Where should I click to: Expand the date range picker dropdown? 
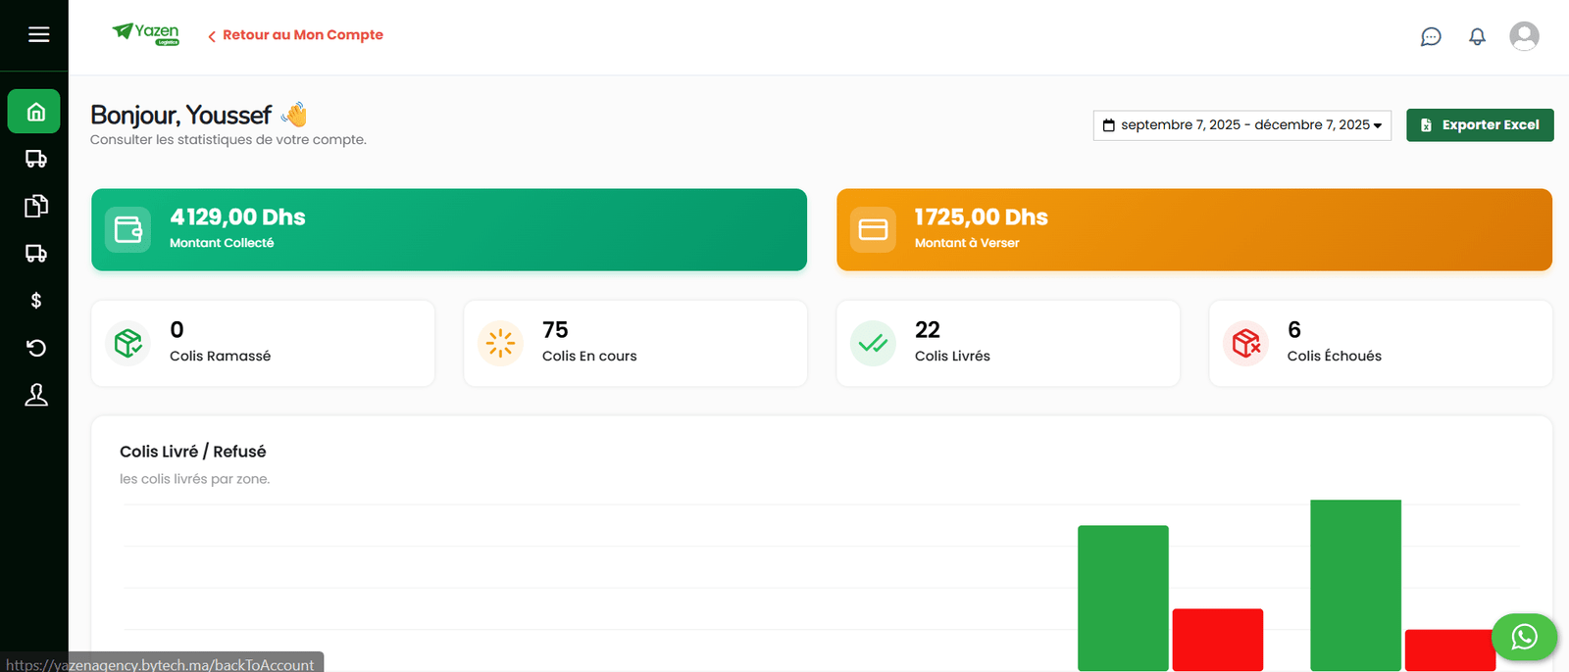pos(1241,125)
